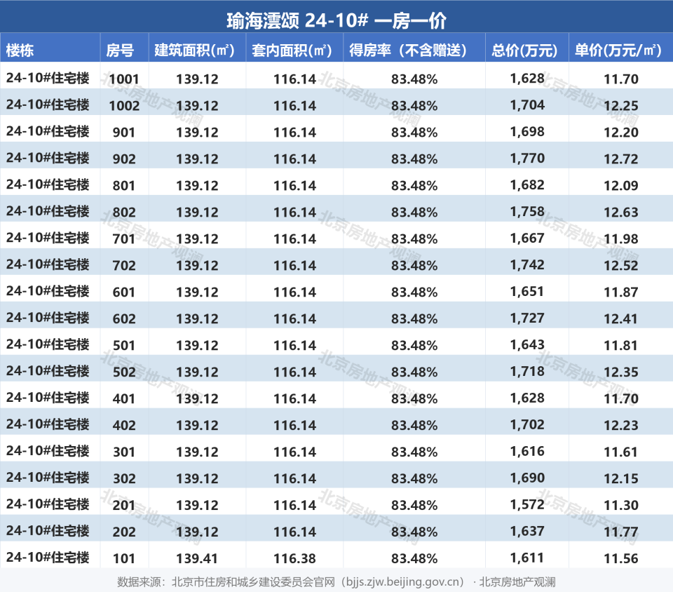Click the total price 1,704

(x=527, y=105)
